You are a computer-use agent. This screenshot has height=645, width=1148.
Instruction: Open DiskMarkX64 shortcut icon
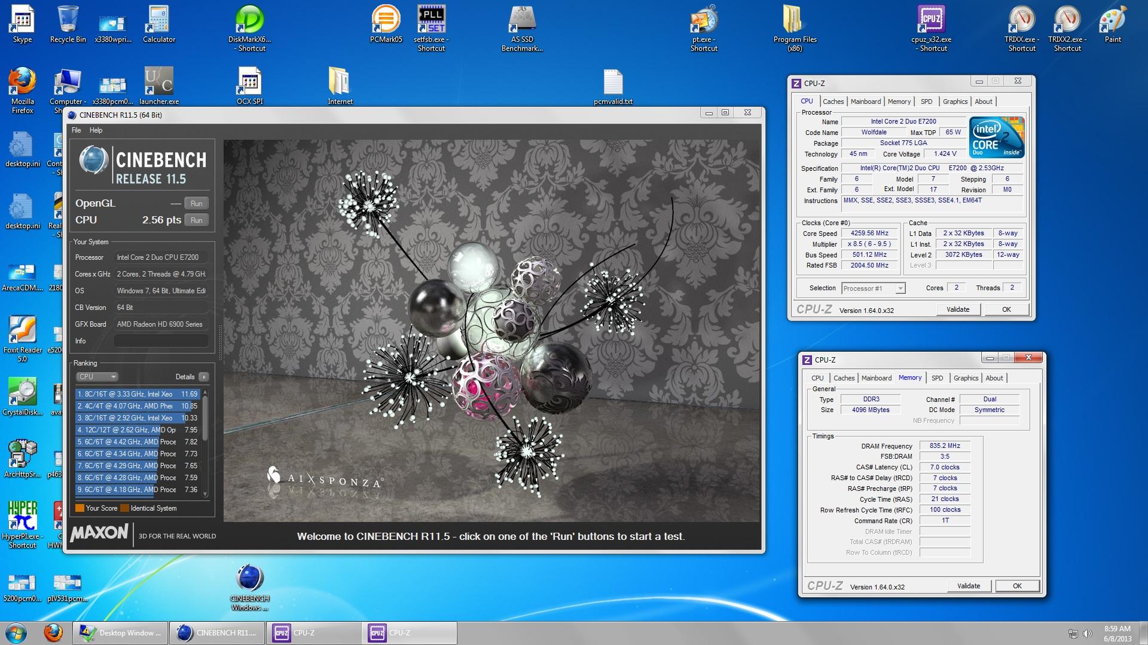249,29
